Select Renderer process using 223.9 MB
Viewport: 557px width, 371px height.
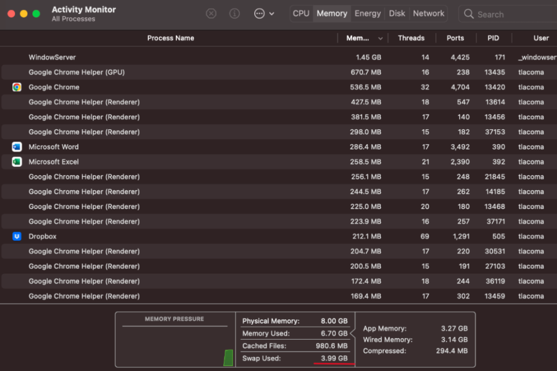tap(278, 221)
